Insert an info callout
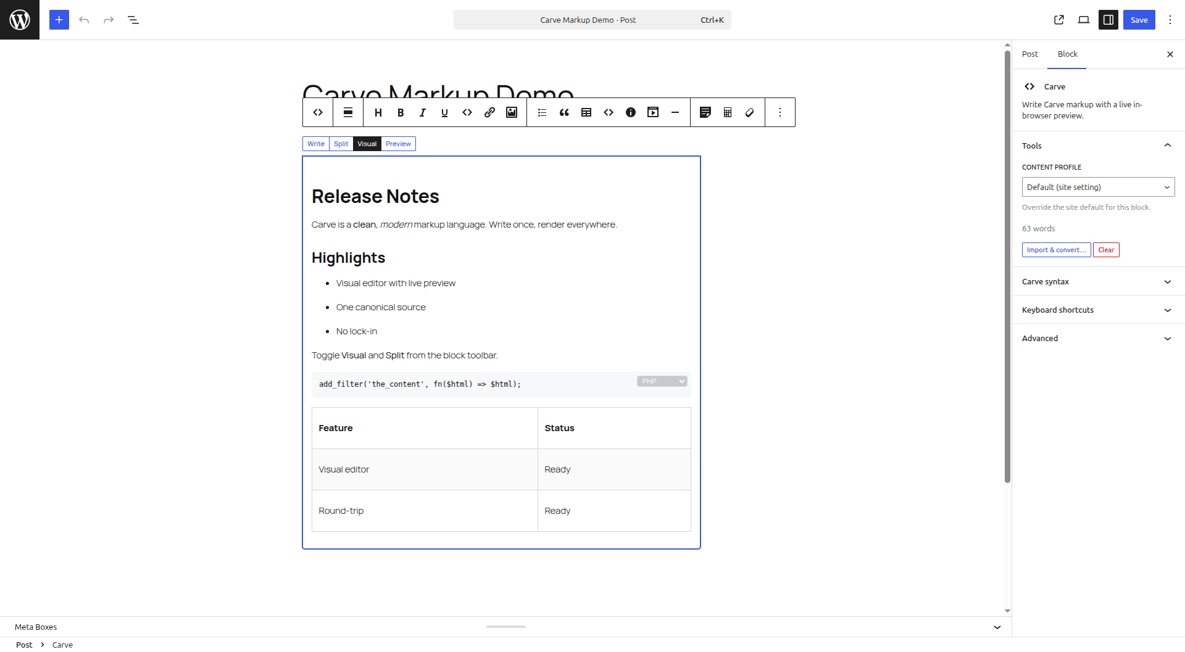 (631, 112)
